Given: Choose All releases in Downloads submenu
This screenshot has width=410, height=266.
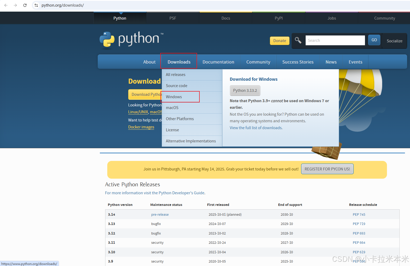Looking at the screenshot, I should (192, 75).
